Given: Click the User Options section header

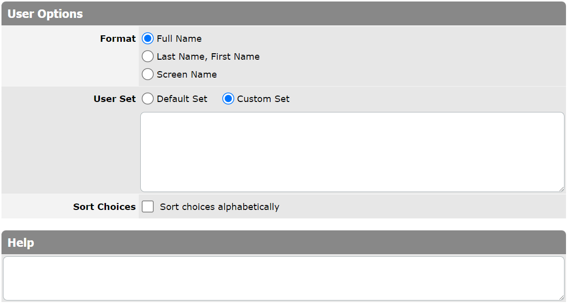Looking at the screenshot, I should tap(283, 14).
